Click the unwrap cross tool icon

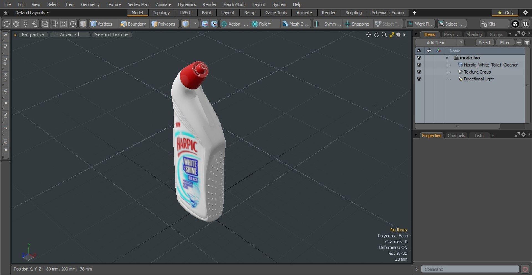click(54, 24)
